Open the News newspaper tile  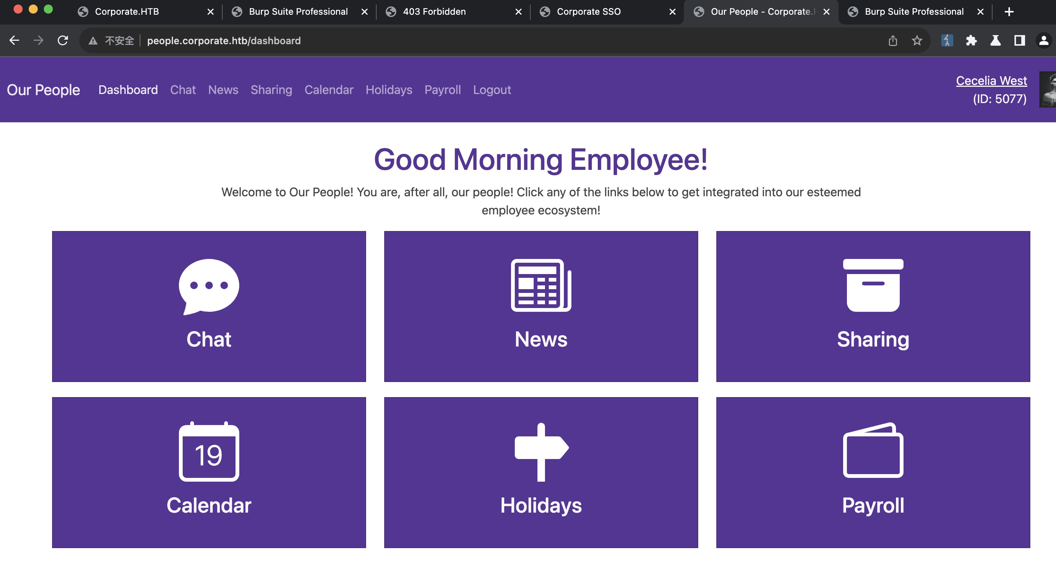(x=541, y=306)
